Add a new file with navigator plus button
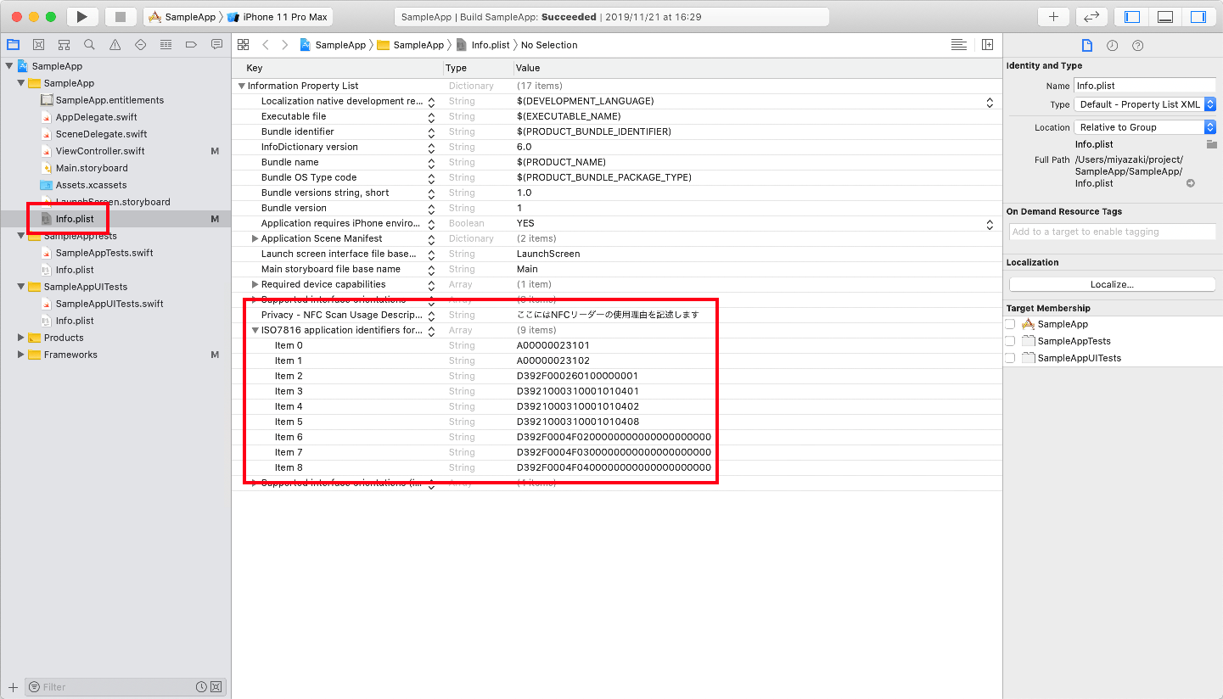The width and height of the screenshot is (1223, 699). (13, 687)
